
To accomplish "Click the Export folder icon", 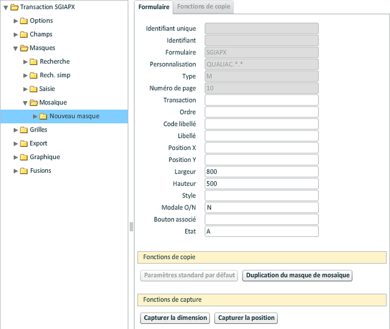I will click(24, 144).
